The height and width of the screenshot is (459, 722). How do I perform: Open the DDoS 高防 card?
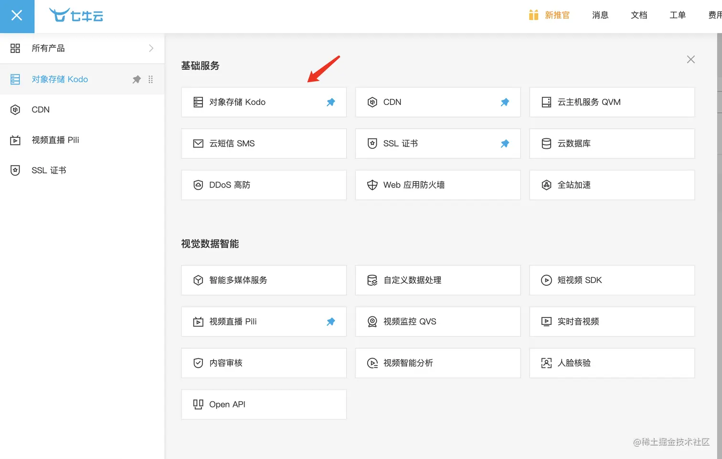click(264, 185)
